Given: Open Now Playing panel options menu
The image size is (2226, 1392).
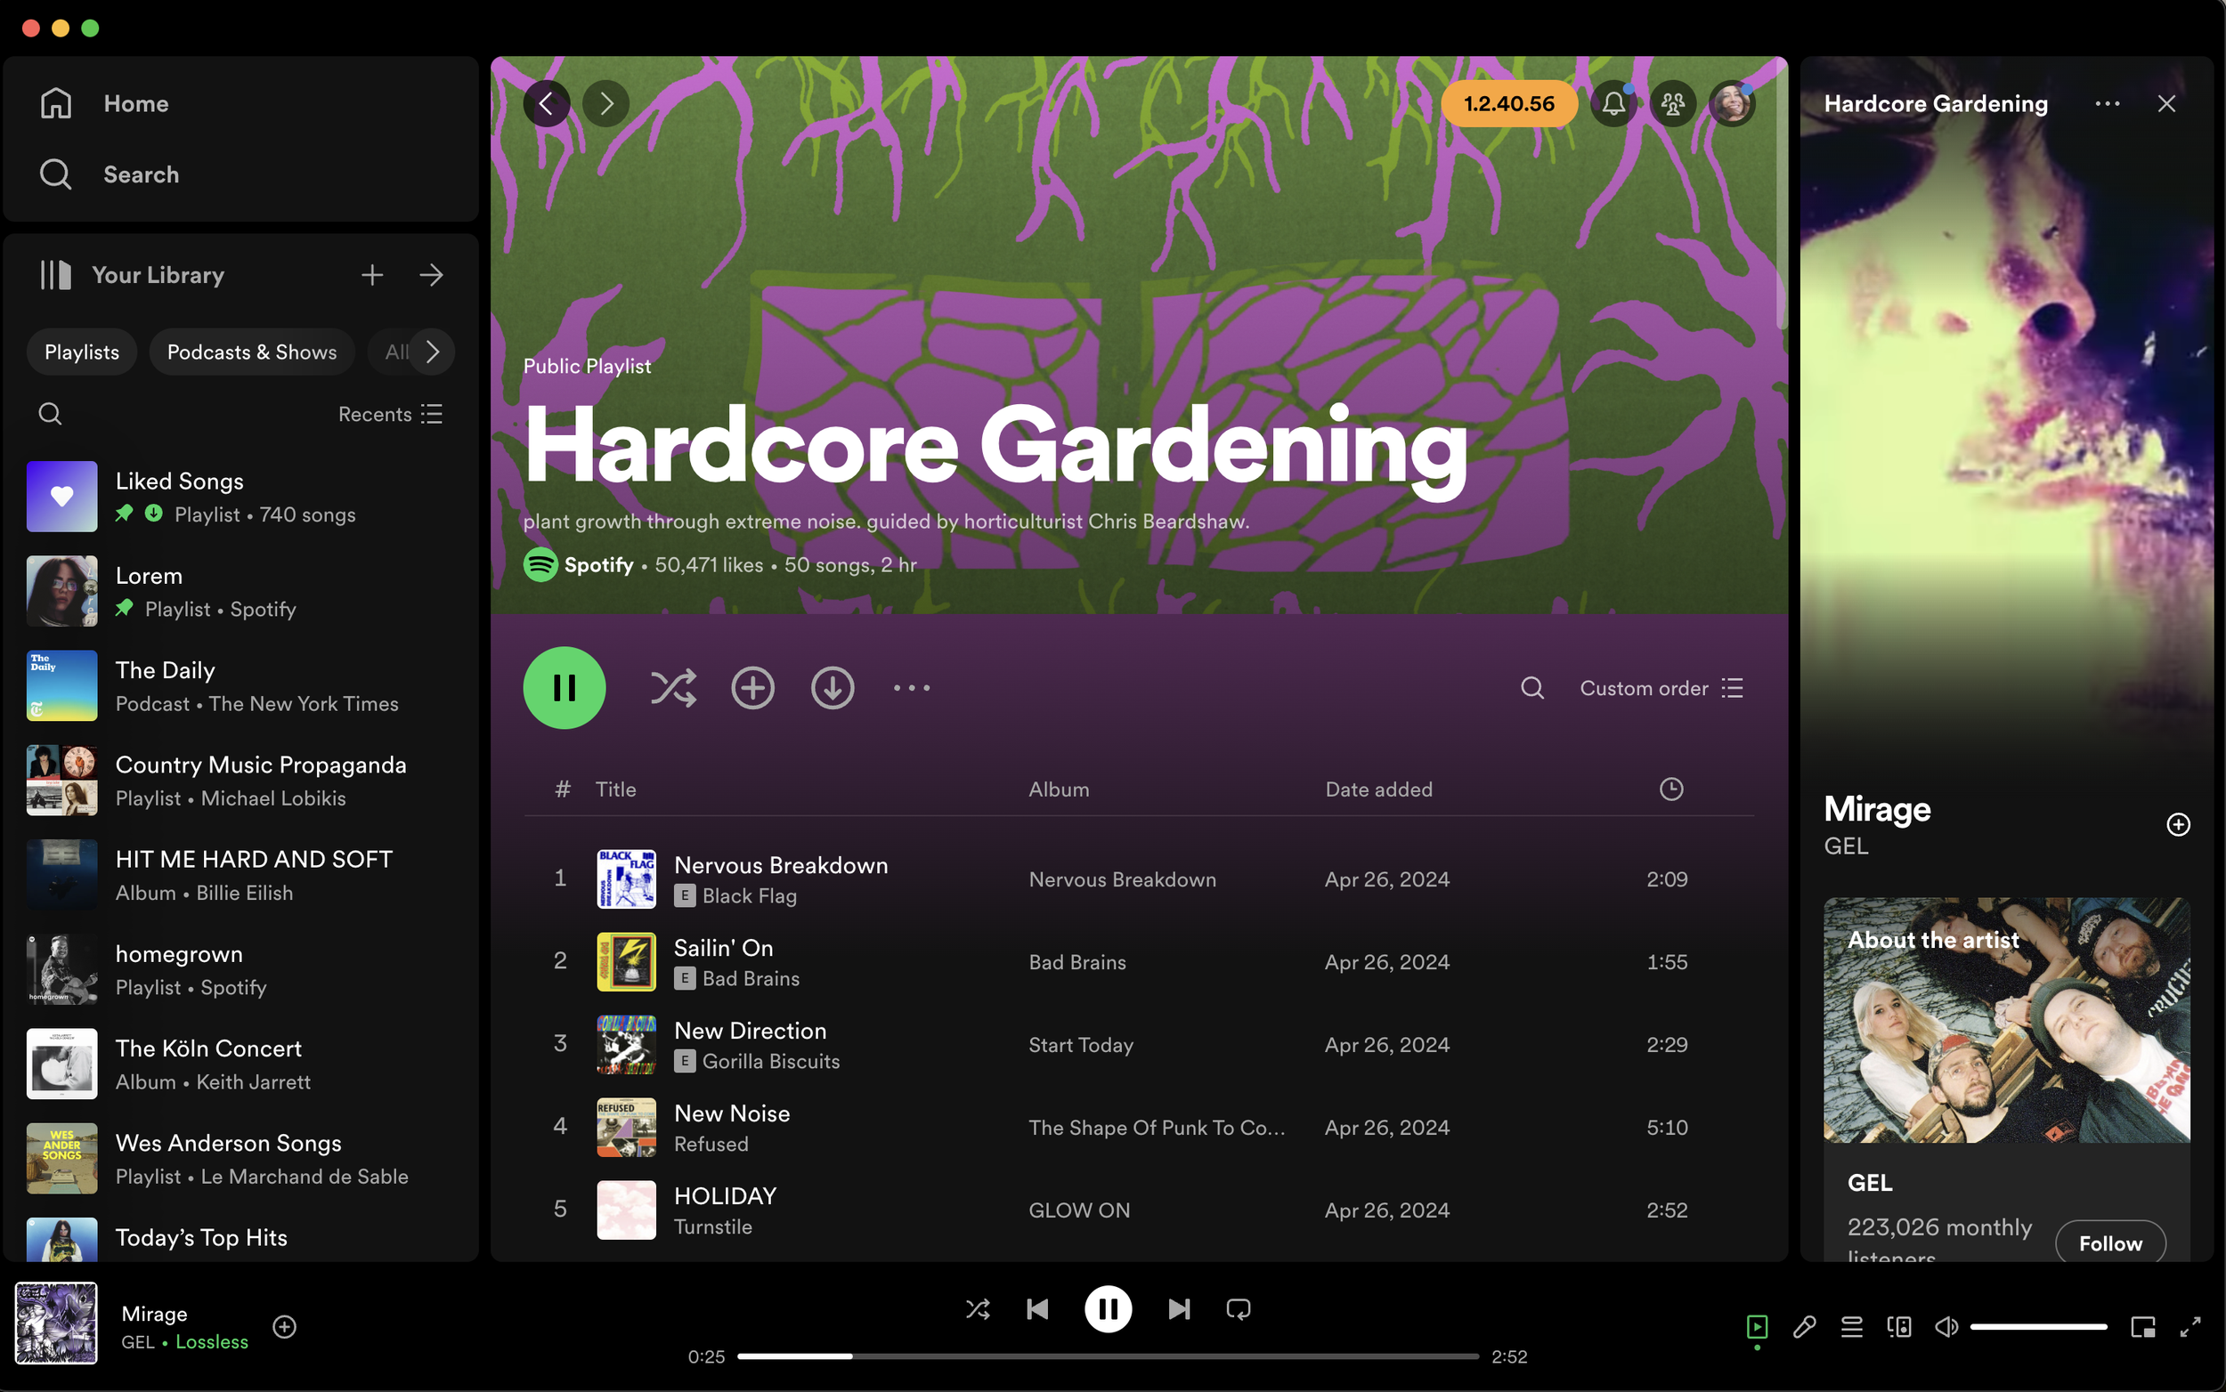Looking at the screenshot, I should click(x=2108, y=103).
